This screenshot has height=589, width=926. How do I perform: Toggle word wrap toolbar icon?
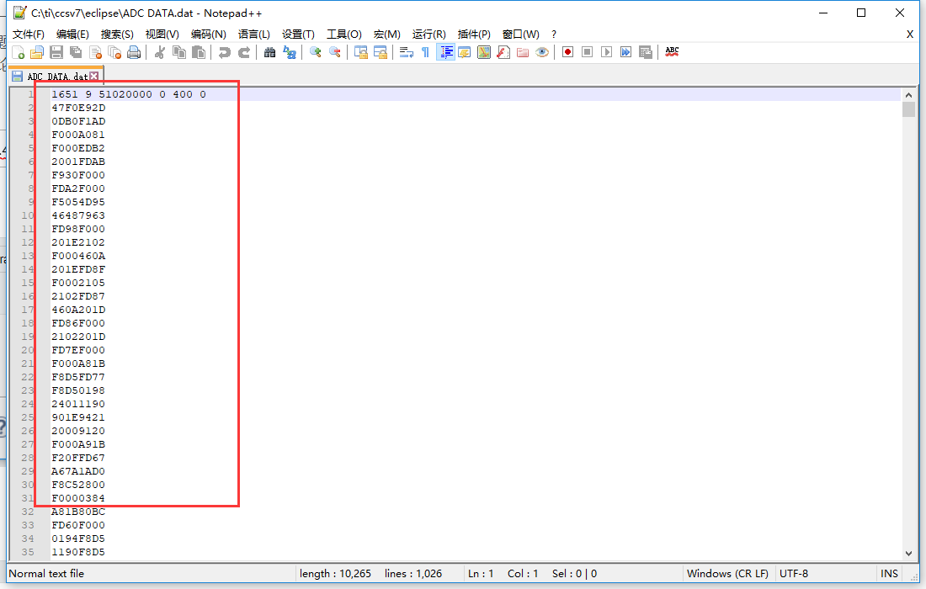[407, 52]
